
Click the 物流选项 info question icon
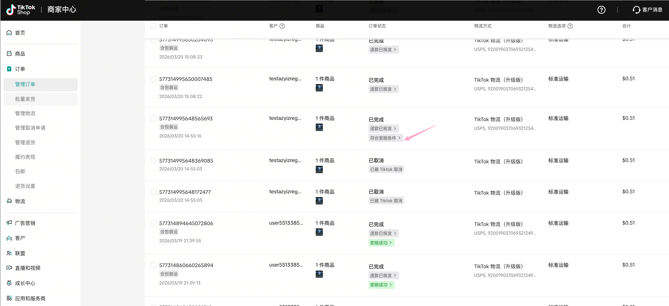570,26
